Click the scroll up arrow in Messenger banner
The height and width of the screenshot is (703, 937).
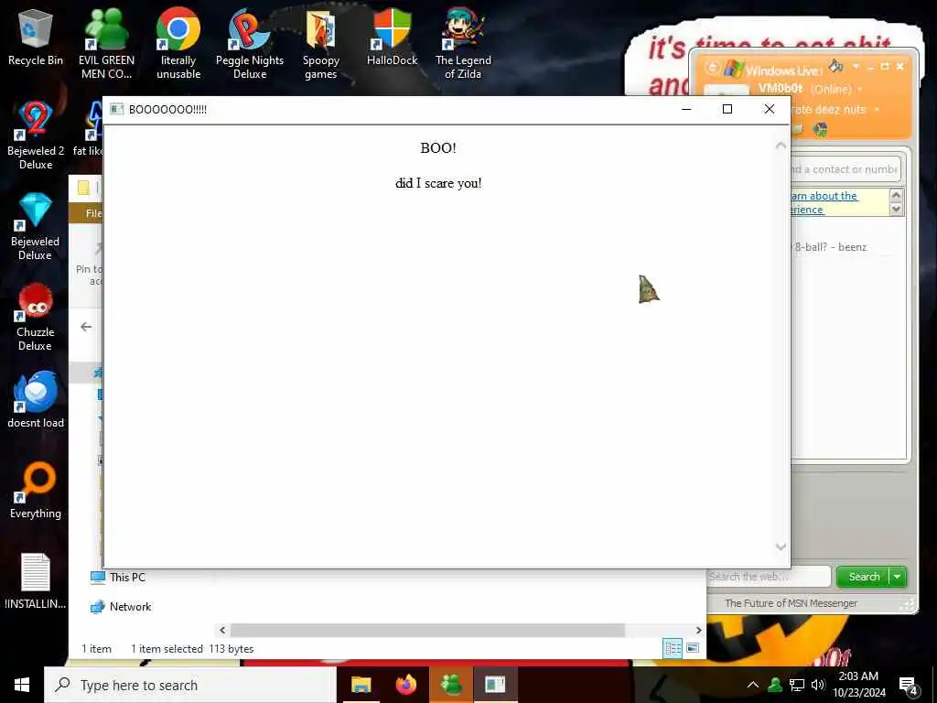tap(896, 195)
